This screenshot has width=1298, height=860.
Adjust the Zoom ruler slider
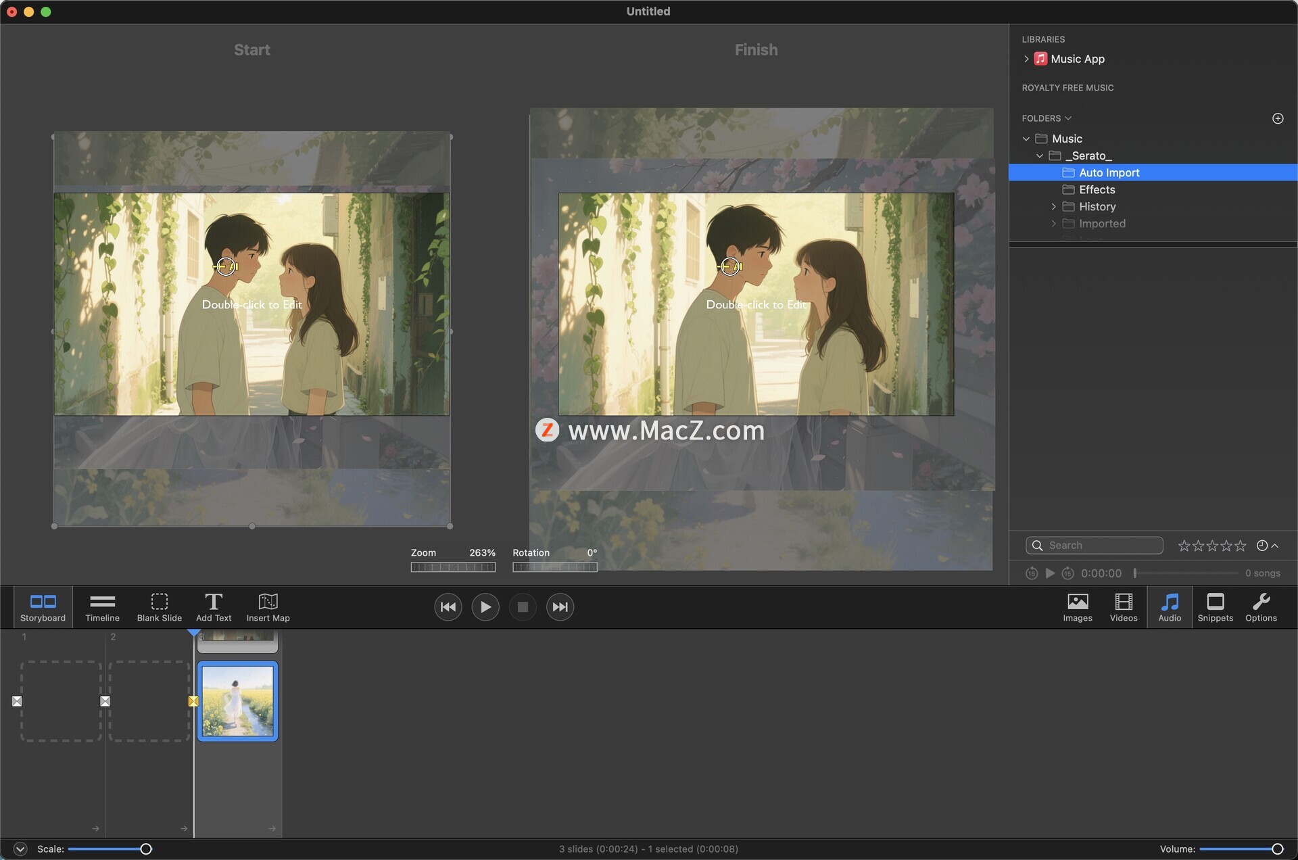coord(453,567)
